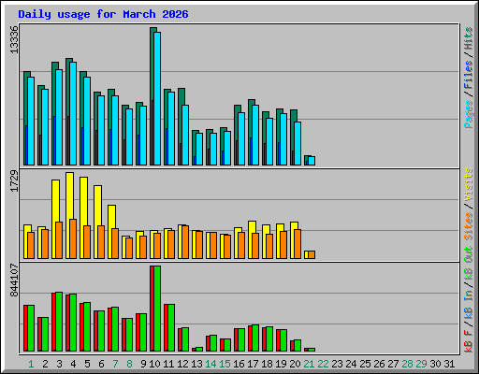Click day 28 on the x-axis
This screenshot has width=479, height=374.
407,364
